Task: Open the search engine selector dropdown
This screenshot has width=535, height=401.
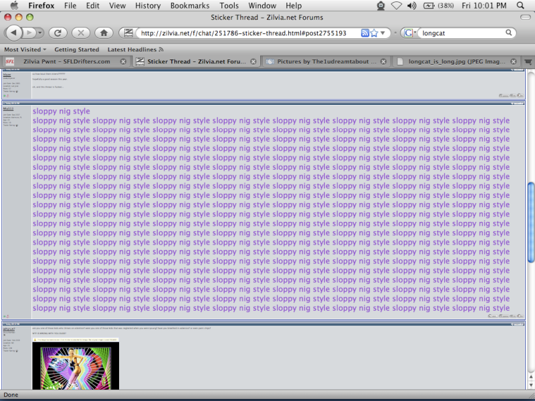Action: pos(410,33)
